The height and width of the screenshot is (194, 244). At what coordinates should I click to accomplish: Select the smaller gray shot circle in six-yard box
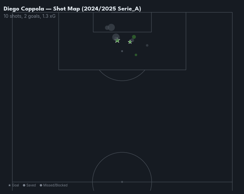point(107,28)
